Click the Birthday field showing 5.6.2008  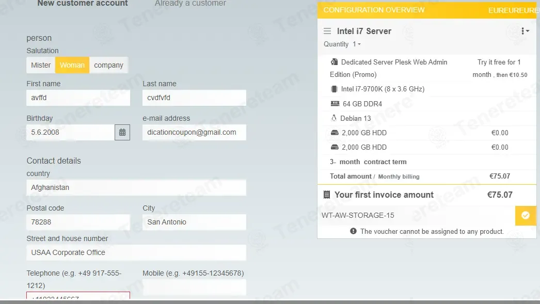[x=71, y=132]
